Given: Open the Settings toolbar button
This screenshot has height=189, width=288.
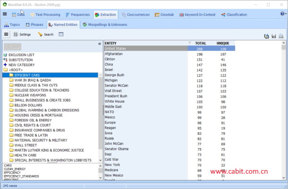Looking at the screenshot, I should click(x=22, y=35).
